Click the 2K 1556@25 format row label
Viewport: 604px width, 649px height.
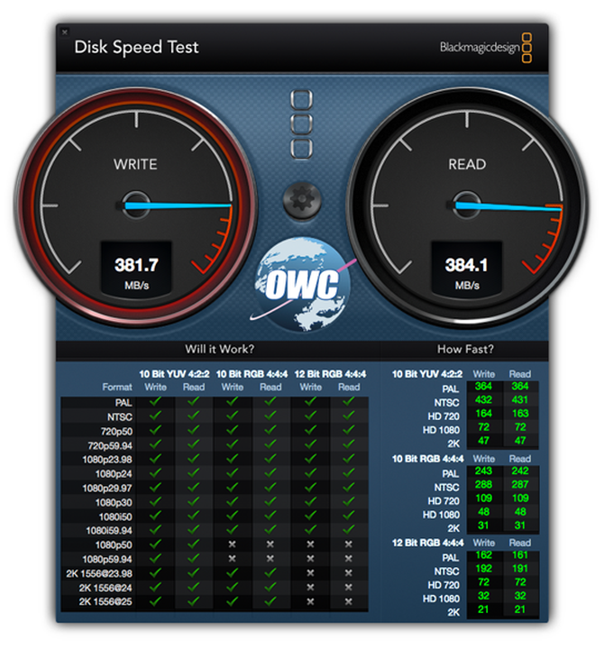click(x=106, y=601)
